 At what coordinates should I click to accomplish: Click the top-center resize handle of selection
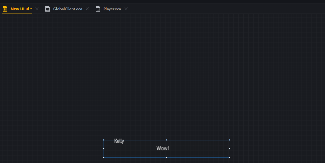(166, 140)
